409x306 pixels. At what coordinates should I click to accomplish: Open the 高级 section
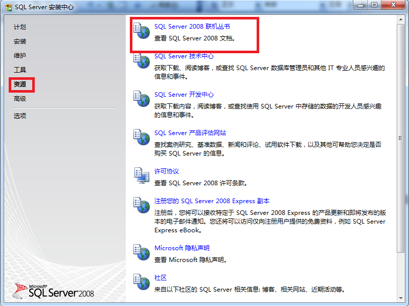click(18, 99)
